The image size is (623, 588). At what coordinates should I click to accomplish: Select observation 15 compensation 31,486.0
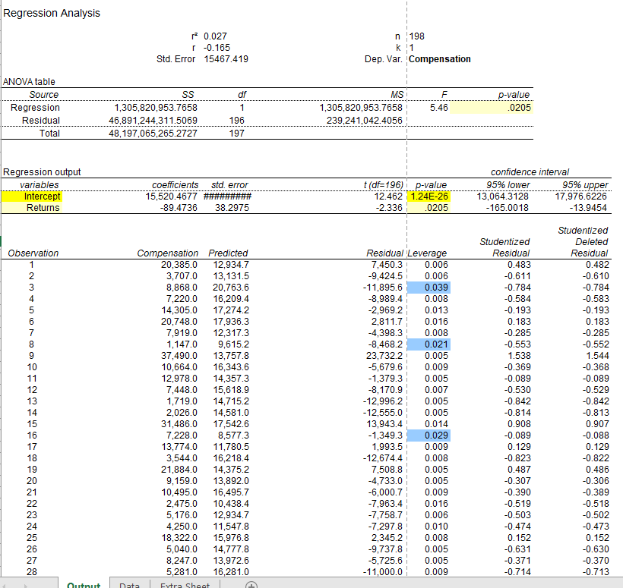(x=179, y=424)
